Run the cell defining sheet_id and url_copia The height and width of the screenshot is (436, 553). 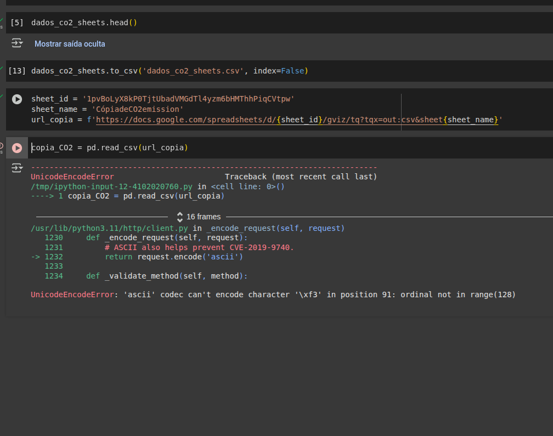tap(17, 99)
